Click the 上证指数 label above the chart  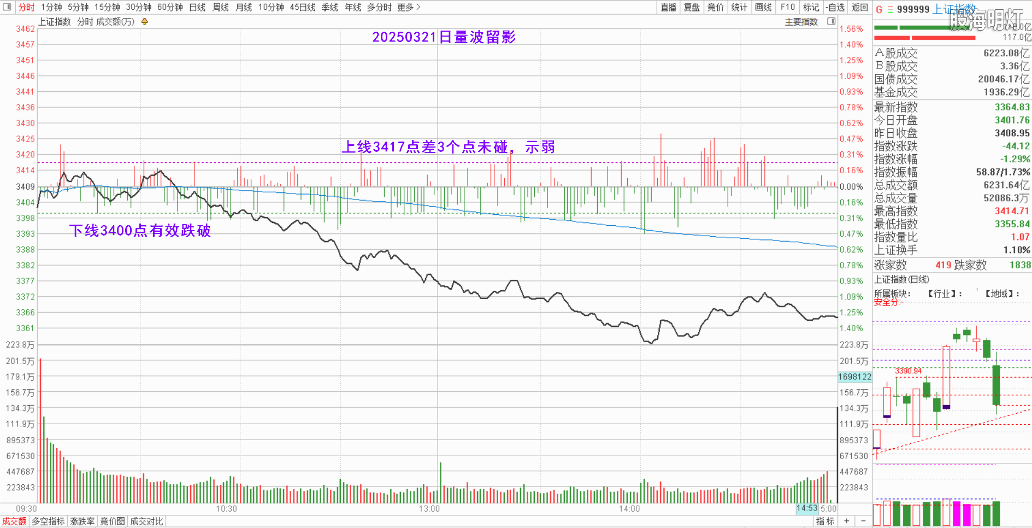[x=55, y=22]
